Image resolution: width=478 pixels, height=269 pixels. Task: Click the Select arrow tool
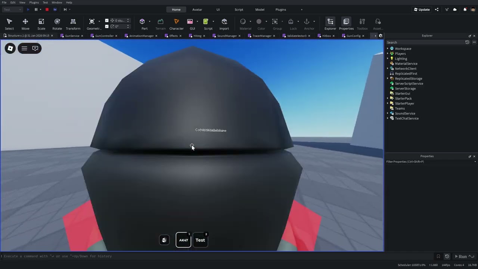pos(9,24)
